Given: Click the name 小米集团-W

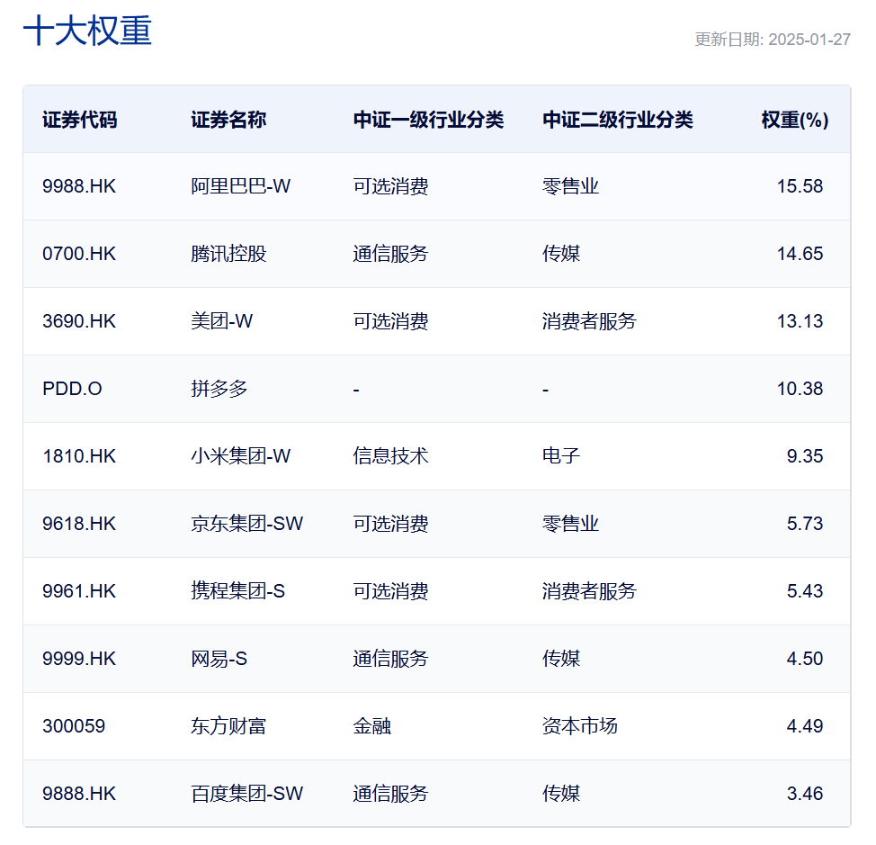Looking at the screenshot, I should [x=241, y=456].
